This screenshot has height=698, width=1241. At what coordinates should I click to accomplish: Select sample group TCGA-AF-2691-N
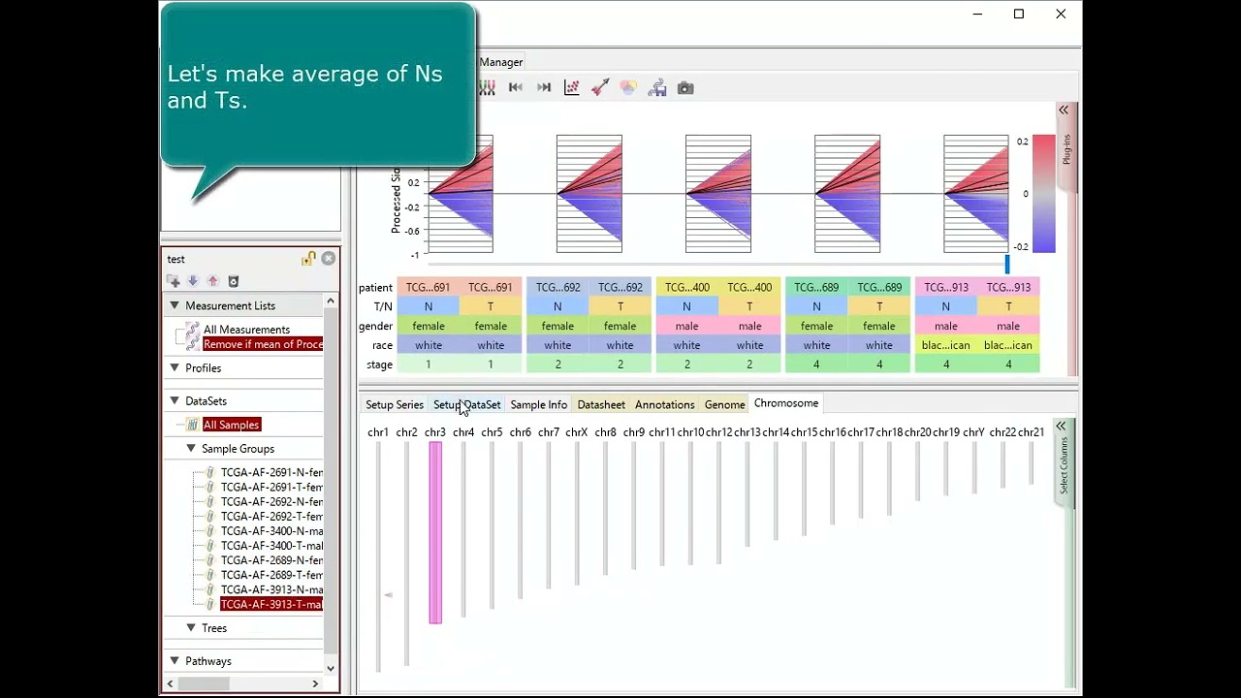coord(271,472)
